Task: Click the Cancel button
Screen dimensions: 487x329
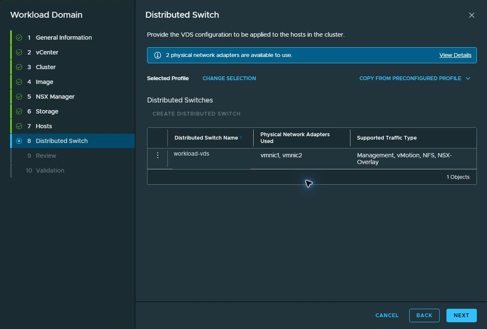Action: (387, 316)
